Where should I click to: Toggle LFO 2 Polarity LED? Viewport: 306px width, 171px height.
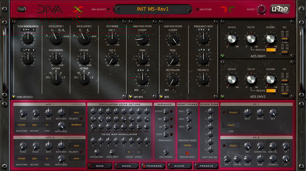(82, 152)
